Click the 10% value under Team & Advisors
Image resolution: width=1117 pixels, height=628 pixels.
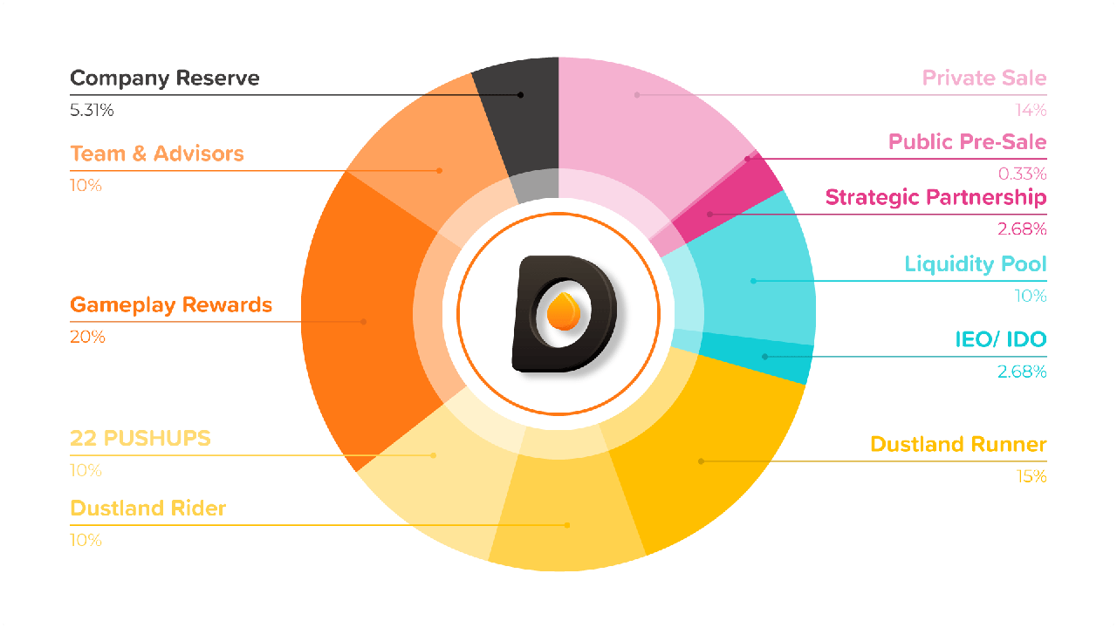pyautogui.click(x=86, y=186)
